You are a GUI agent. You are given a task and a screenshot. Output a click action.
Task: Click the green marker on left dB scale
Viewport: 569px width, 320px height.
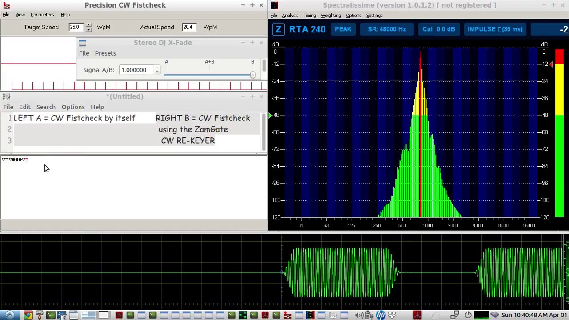coord(269,116)
